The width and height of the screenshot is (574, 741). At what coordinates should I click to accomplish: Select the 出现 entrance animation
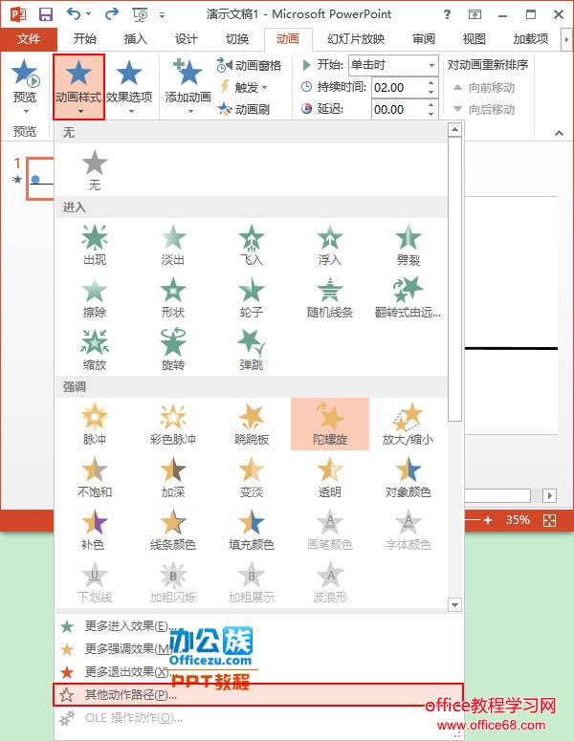point(95,245)
